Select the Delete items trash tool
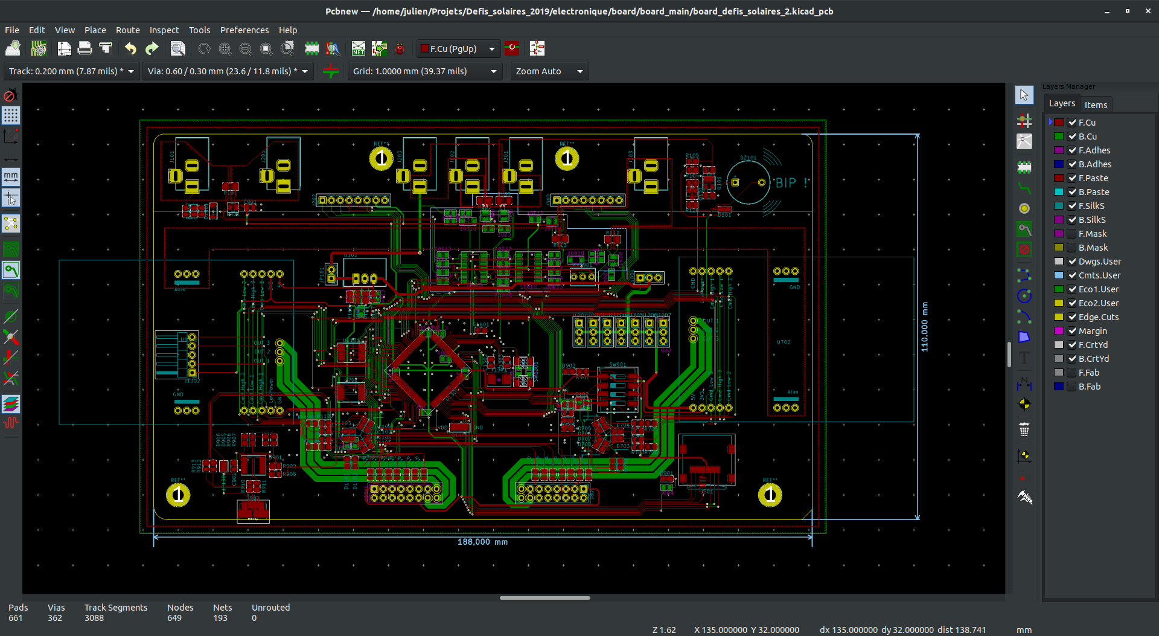This screenshot has width=1159, height=636. point(1024,430)
